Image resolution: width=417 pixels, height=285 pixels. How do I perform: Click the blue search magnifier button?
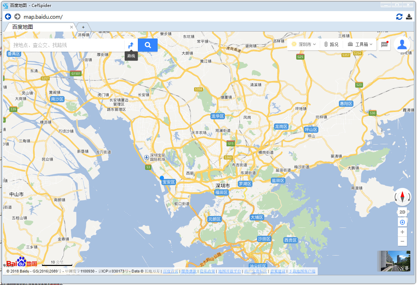148,45
